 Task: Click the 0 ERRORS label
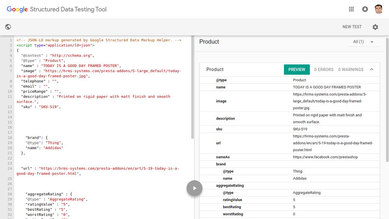pos(324,70)
